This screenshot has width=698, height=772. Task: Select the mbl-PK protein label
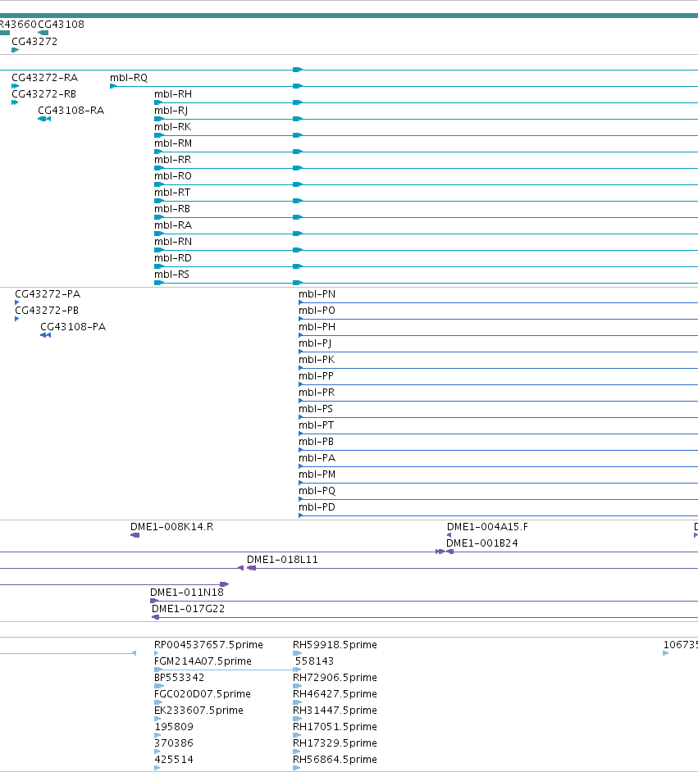[317, 360]
